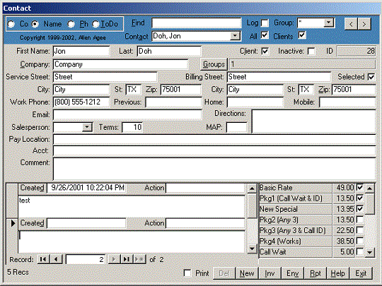Image resolution: width=382 pixels, height=286 pixels.
Task: Check Pkg3 (Any 3 & Call ID) checkbox
Action: (360, 230)
